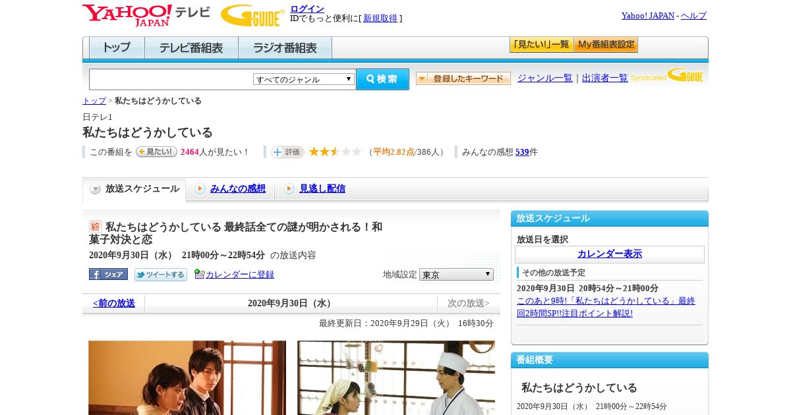Select 放送スケジュール tab
The height and width of the screenshot is (415, 791).
134,189
